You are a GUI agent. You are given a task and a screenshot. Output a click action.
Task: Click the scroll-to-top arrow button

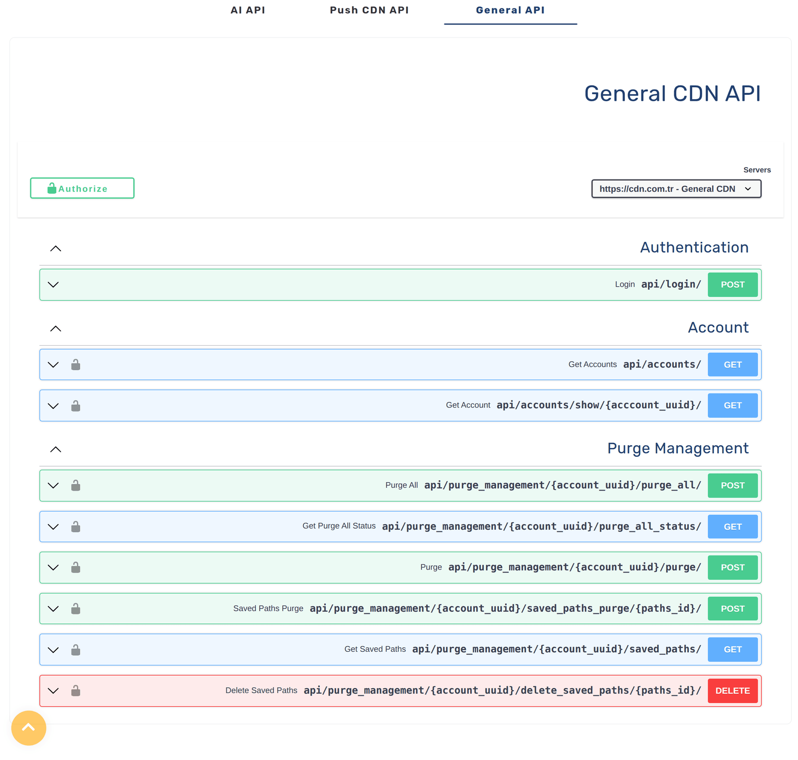point(29,728)
